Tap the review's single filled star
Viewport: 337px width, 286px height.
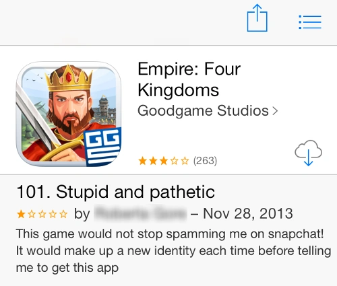coord(21,214)
